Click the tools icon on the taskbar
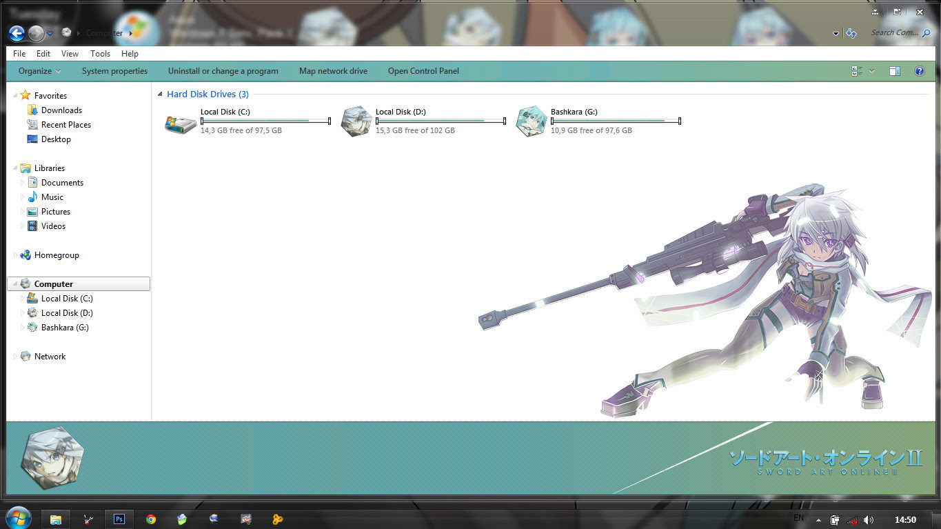This screenshot has height=529, width=941. (88, 519)
